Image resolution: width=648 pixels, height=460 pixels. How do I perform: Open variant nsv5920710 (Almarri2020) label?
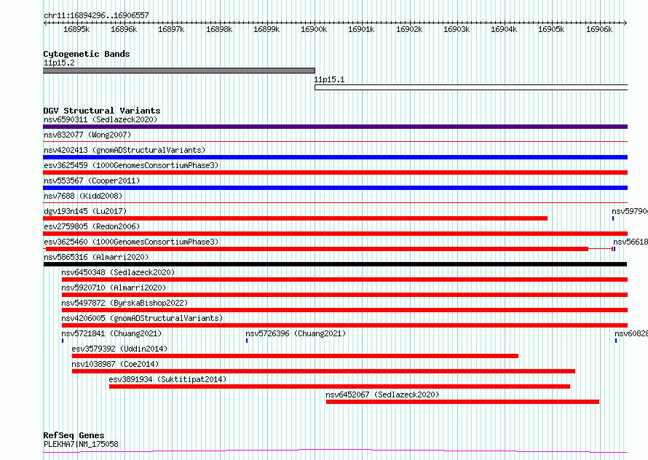click(x=114, y=287)
